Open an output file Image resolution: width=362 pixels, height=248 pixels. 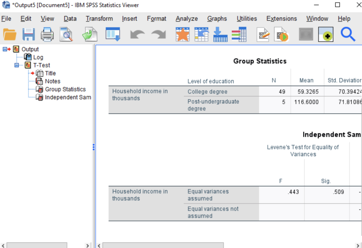coord(10,34)
